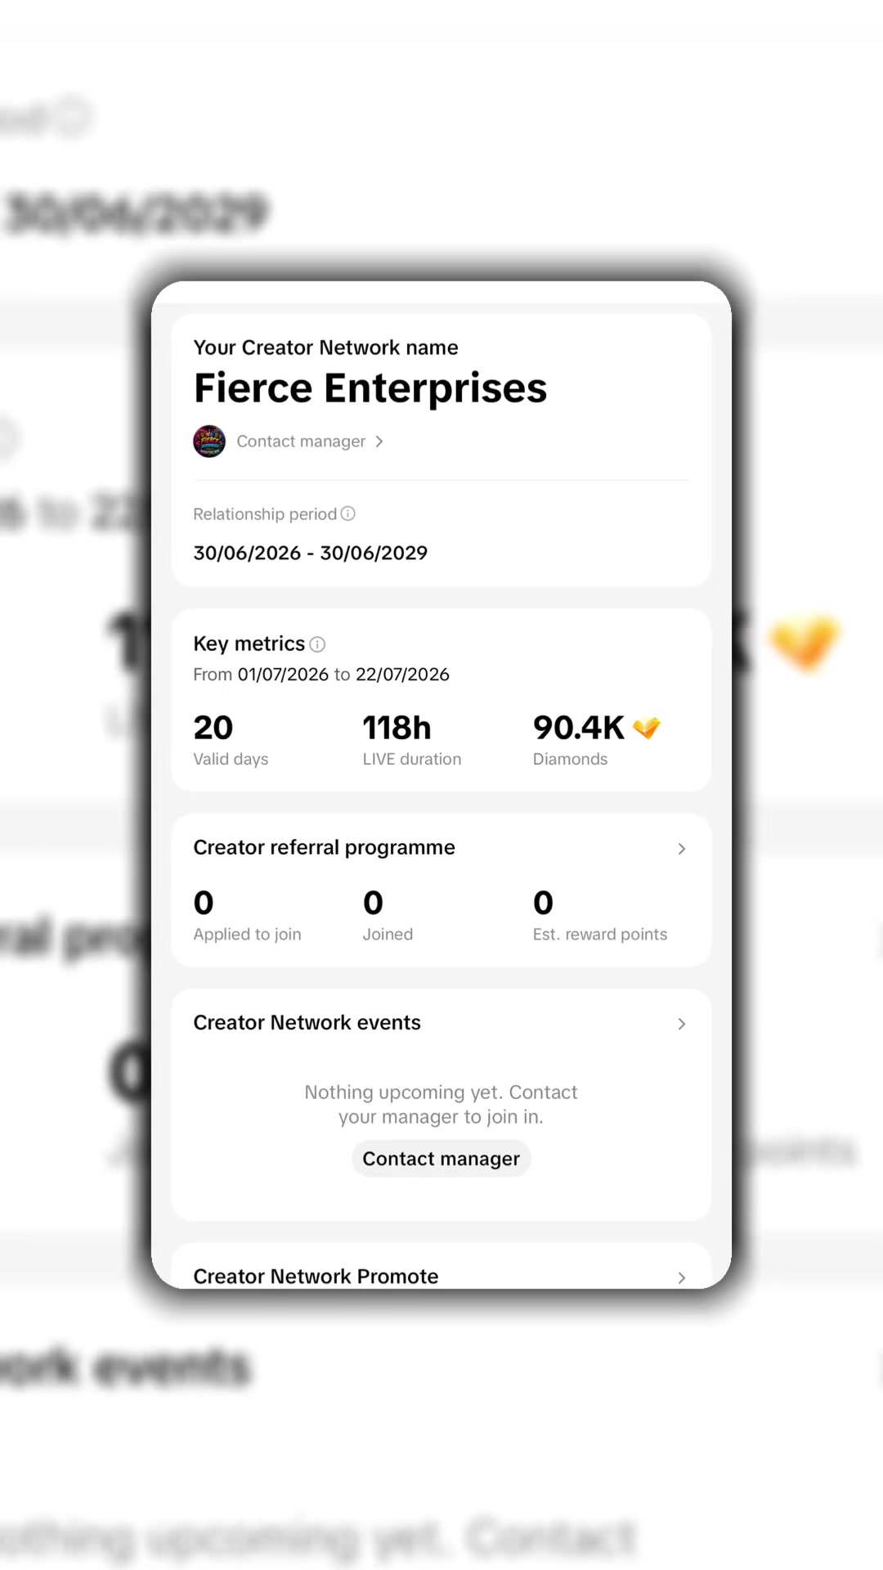View the 90.4K Diamonds metric

pos(597,740)
